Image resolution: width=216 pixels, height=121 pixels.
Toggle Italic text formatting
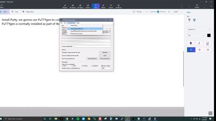coord(199,43)
